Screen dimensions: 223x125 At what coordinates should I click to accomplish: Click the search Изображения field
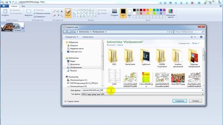click(189, 32)
